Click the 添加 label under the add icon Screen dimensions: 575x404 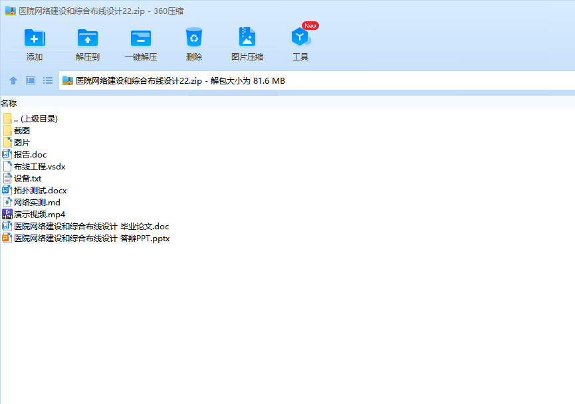35,57
